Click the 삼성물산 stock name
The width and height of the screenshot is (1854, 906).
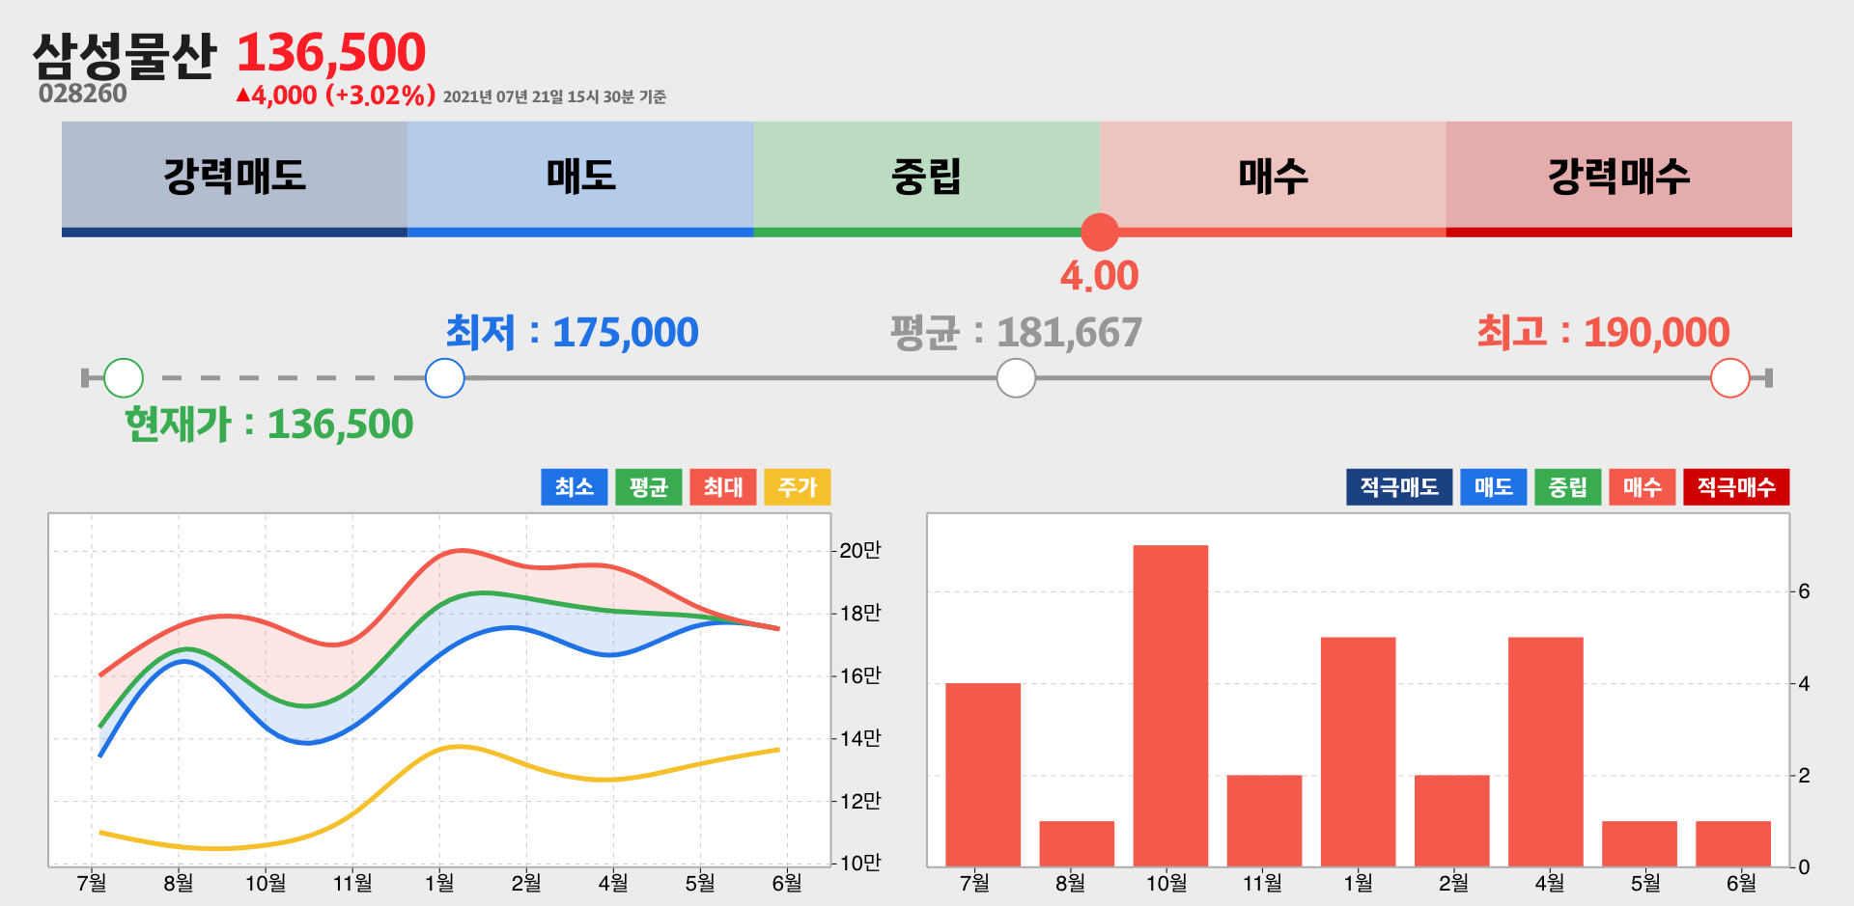(x=124, y=55)
